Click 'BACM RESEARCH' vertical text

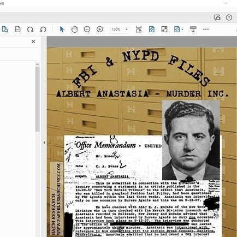pos(54,214)
